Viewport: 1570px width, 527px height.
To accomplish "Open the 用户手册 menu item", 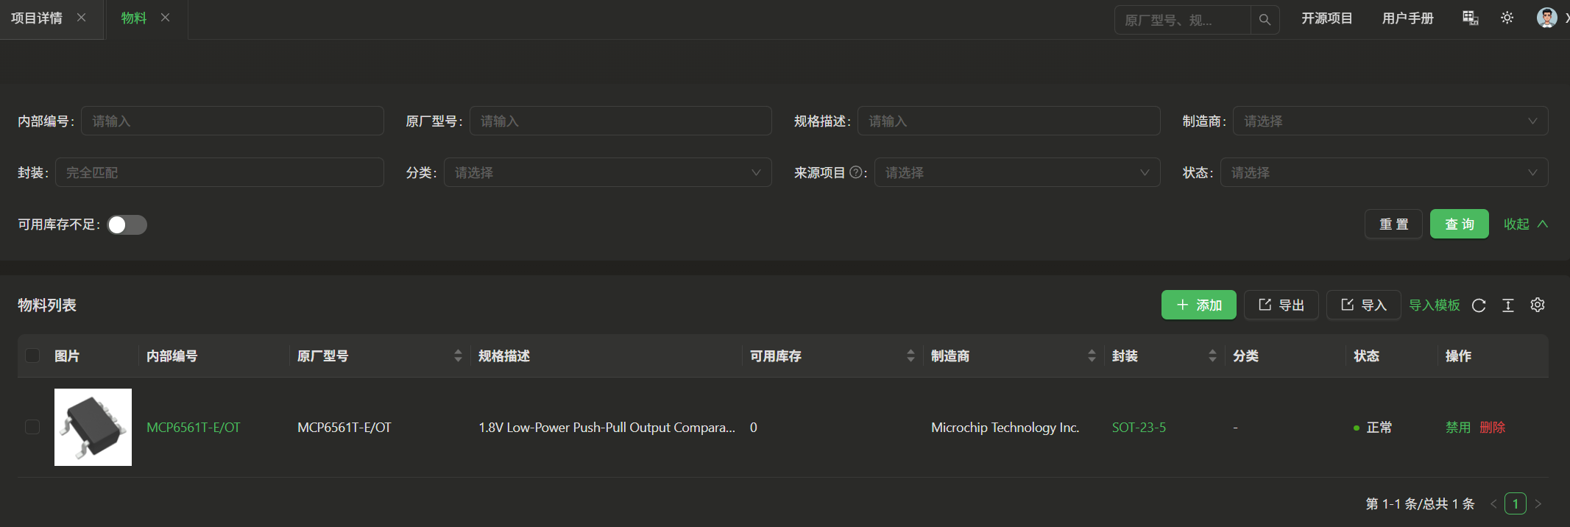I will coord(1407,18).
